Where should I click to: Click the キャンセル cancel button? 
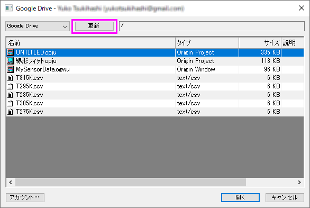click(285, 197)
